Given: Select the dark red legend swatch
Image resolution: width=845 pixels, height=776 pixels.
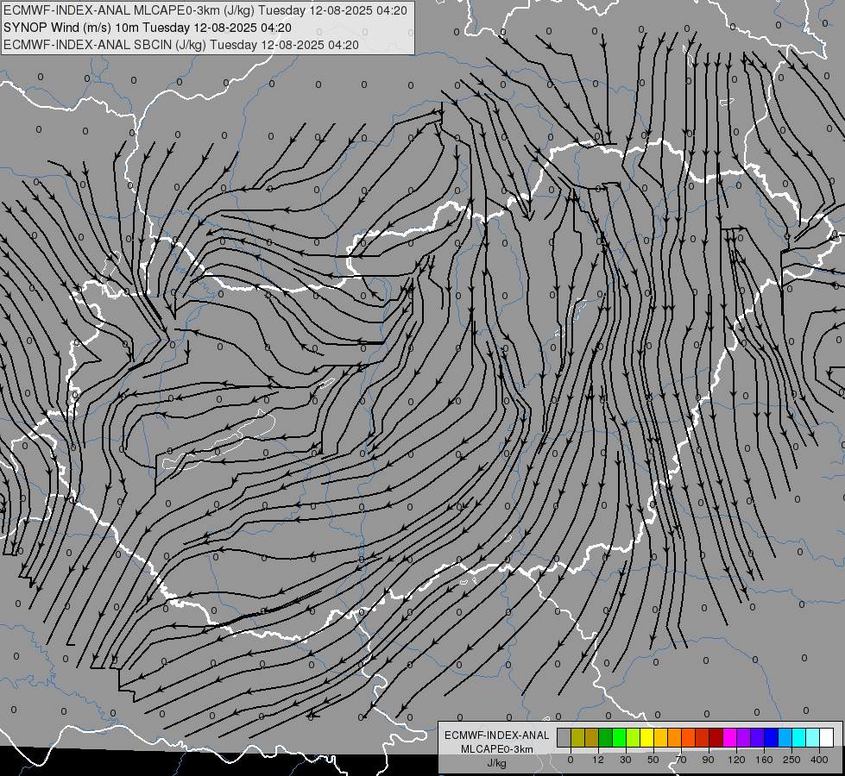Looking at the screenshot, I should tap(716, 737).
